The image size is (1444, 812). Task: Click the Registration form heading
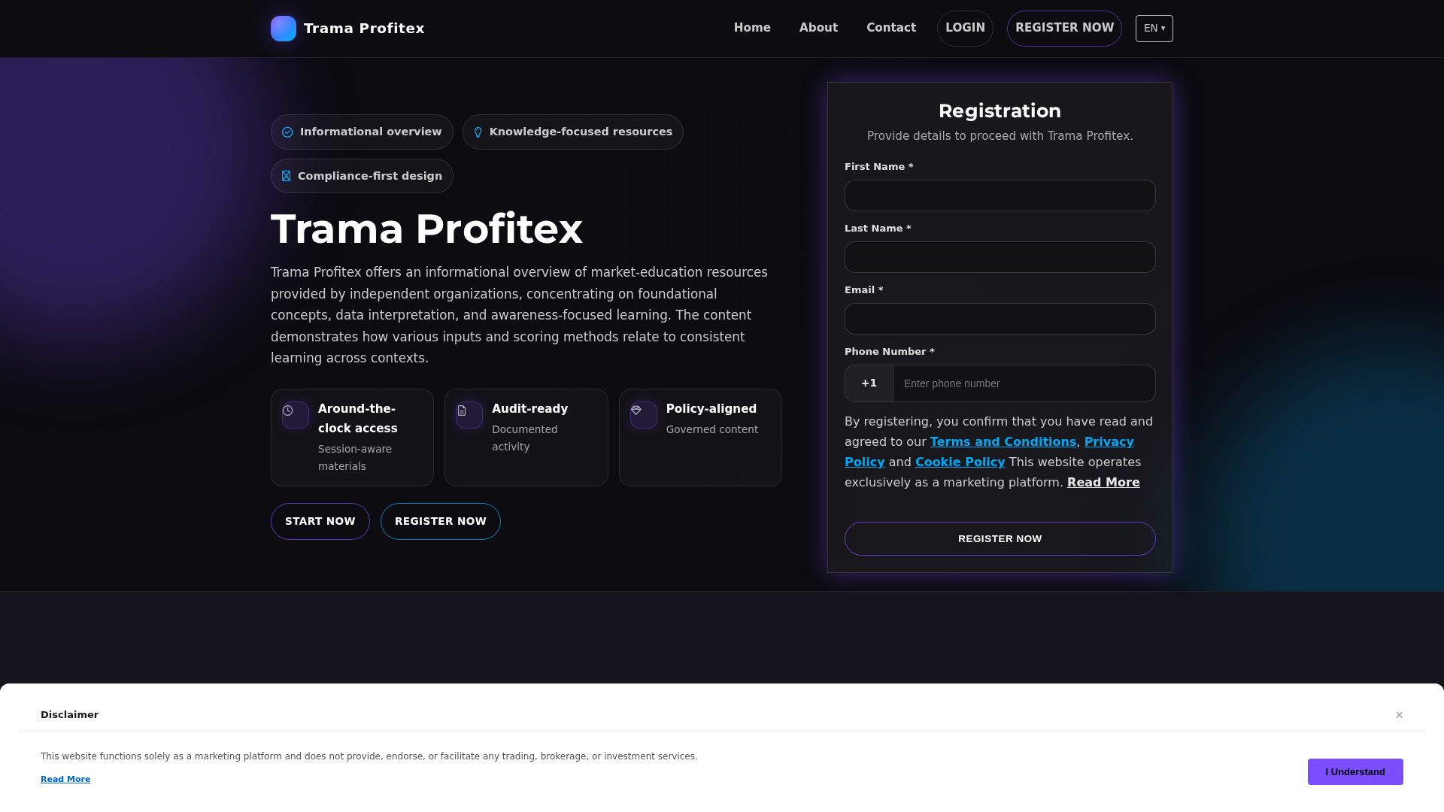[1000, 111]
